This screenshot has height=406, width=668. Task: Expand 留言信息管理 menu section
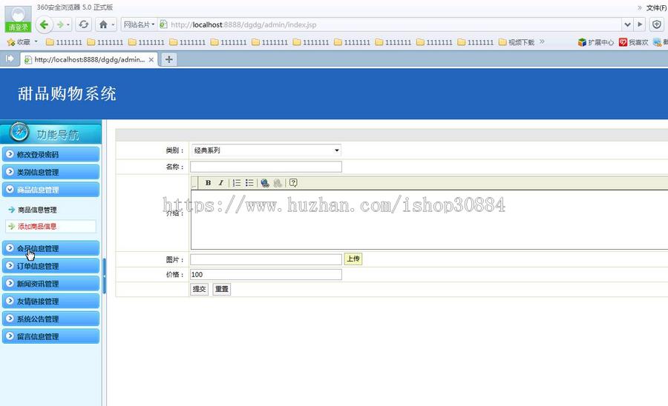[50, 336]
